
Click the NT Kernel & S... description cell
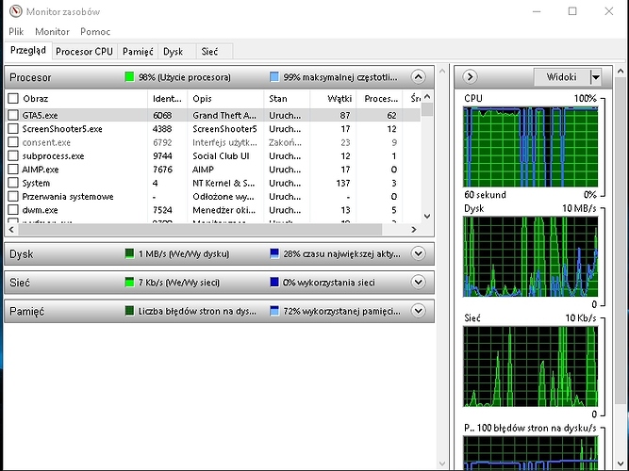pyautogui.click(x=223, y=183)
